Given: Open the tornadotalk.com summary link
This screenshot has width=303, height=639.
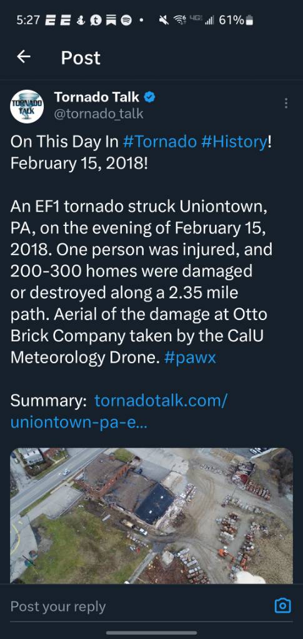Looking at the screenshot, I should pyautogui.click(x=119, y=412).
